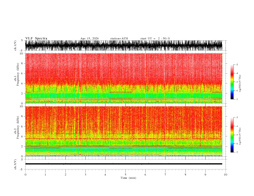
Task: Click the upper colorbar label 'log(PSD)(V²/Hz)'
Action: tap(240, 84)
